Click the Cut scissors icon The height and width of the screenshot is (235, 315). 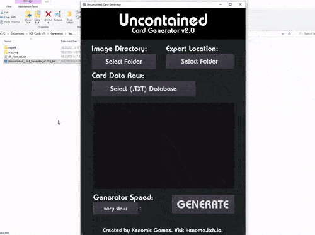[2, 13]
